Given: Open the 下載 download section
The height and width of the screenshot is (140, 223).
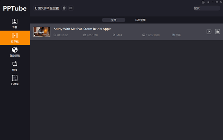Looking at the screenshot, I should [x=15, y=23].
